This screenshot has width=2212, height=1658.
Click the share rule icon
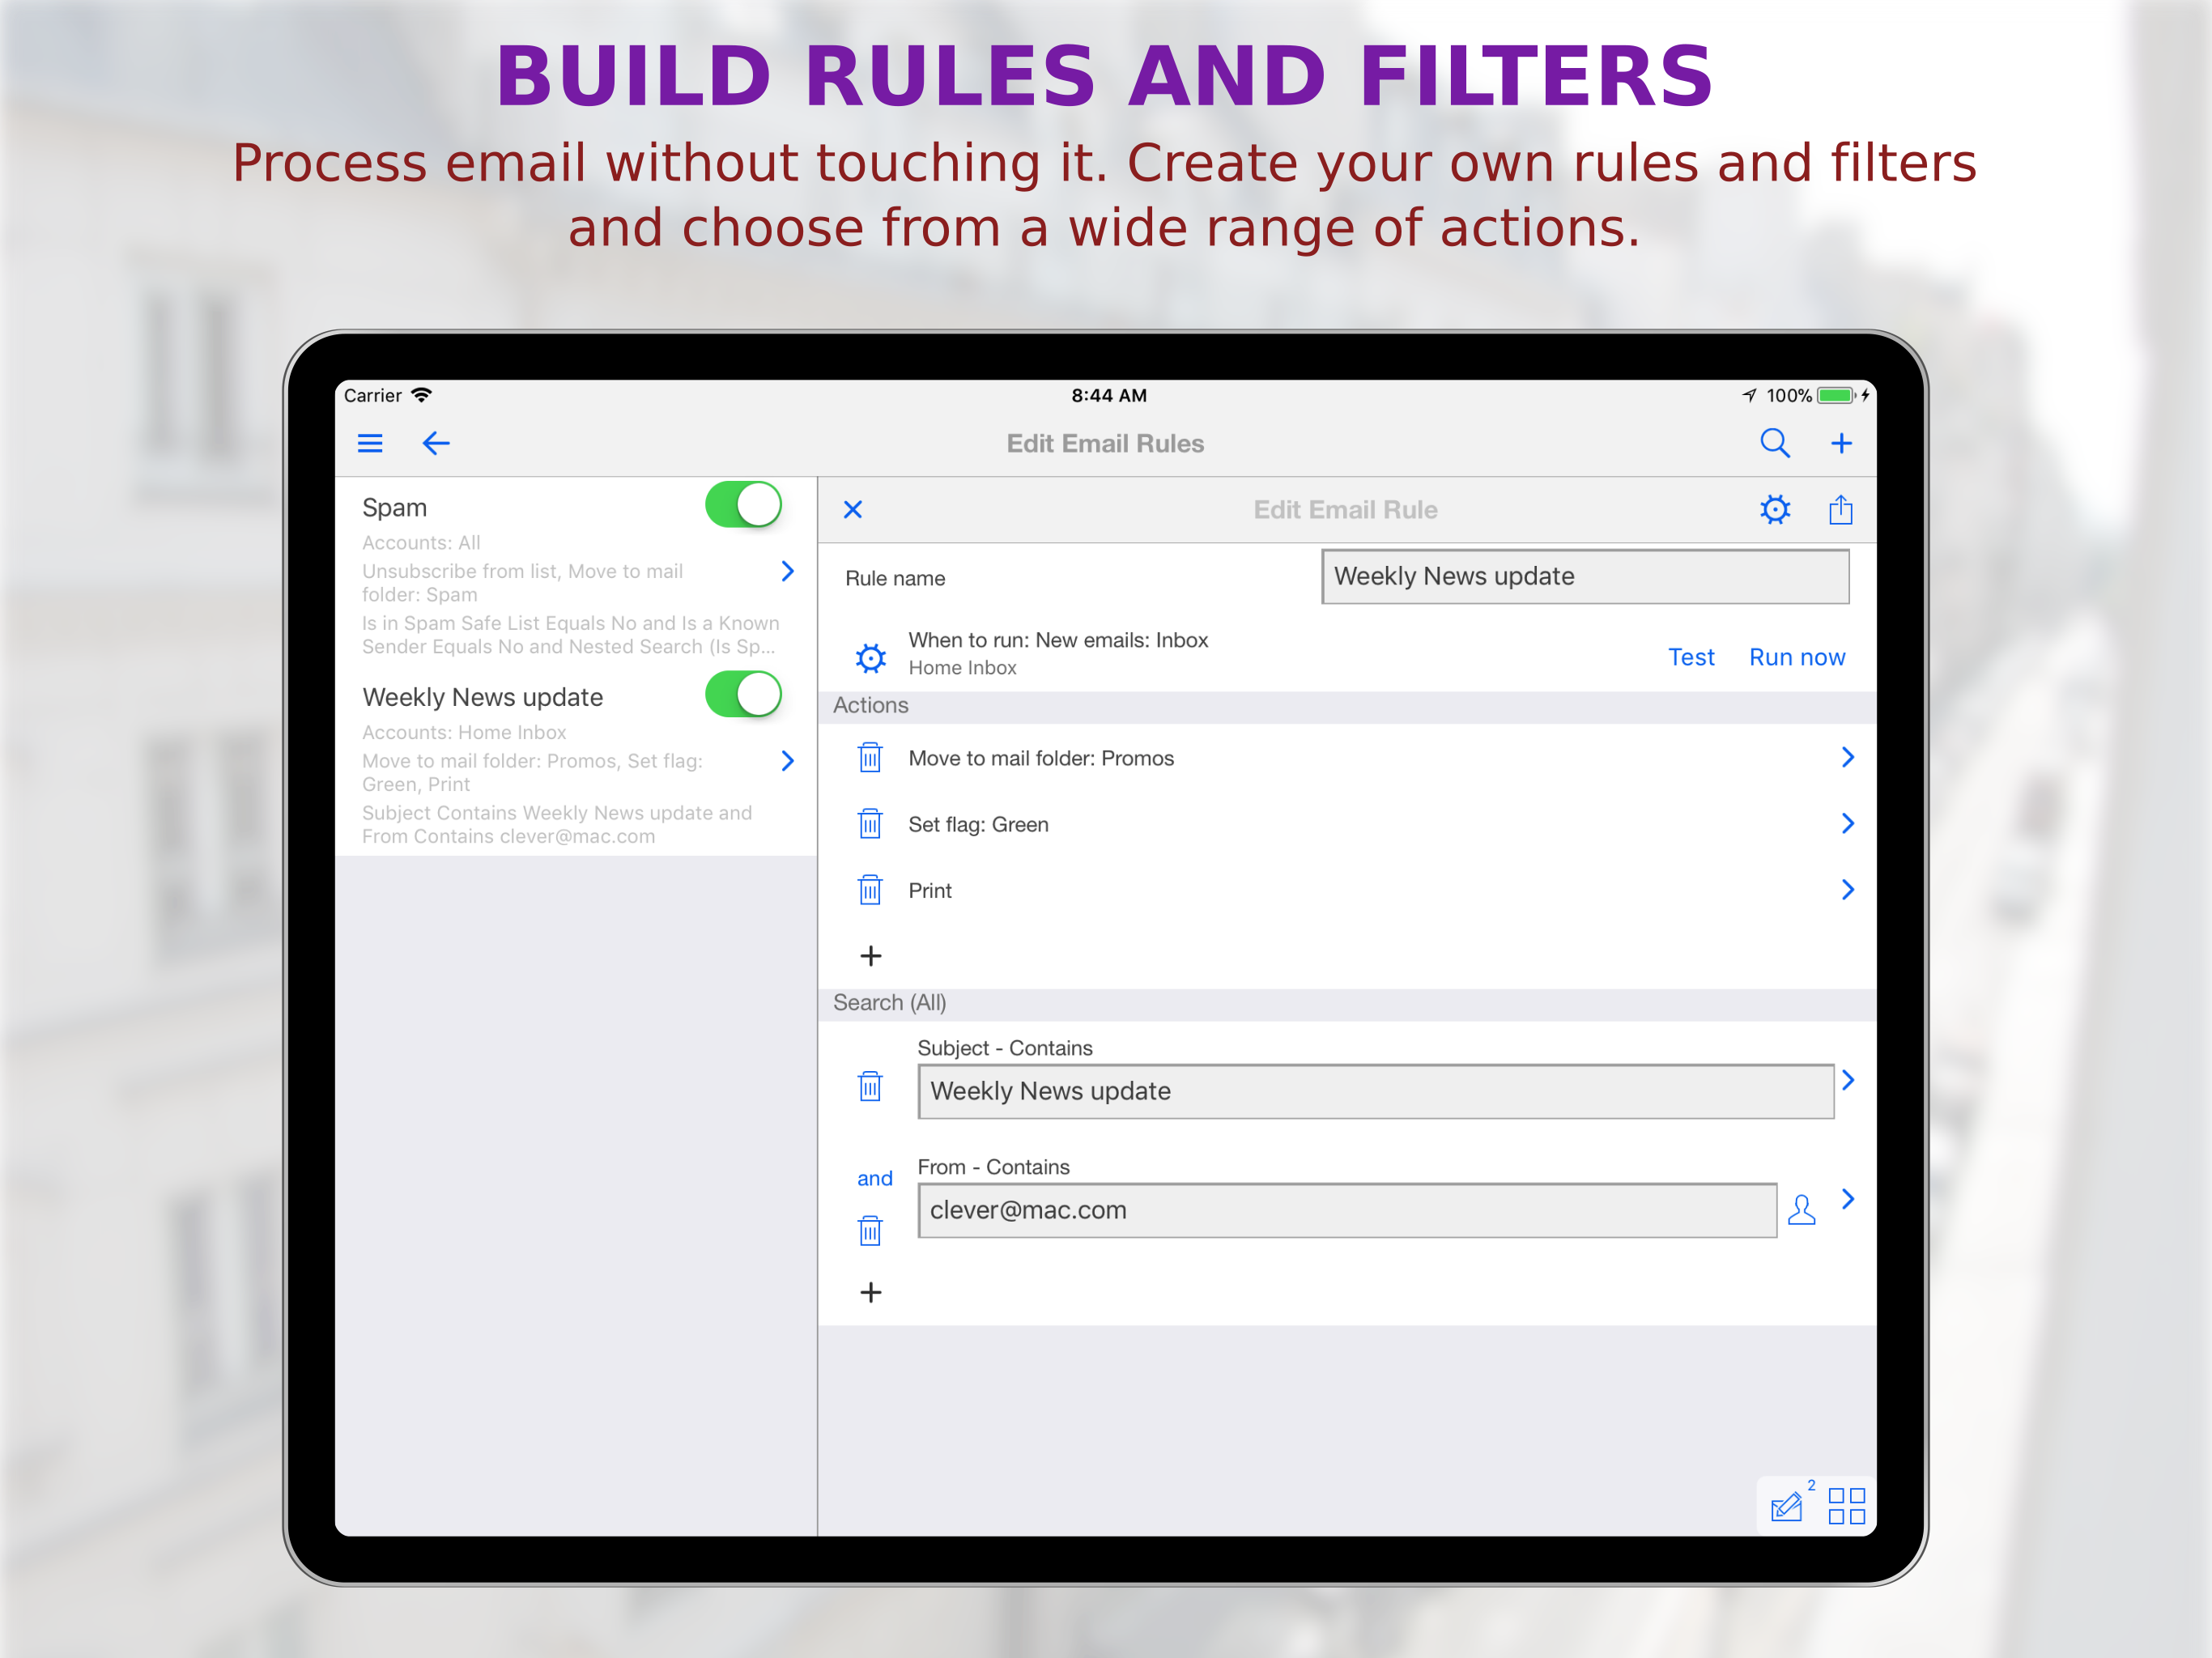coord(1840,510)
